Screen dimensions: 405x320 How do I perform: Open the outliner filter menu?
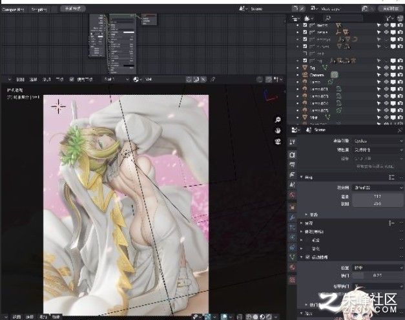pos(388,18)
